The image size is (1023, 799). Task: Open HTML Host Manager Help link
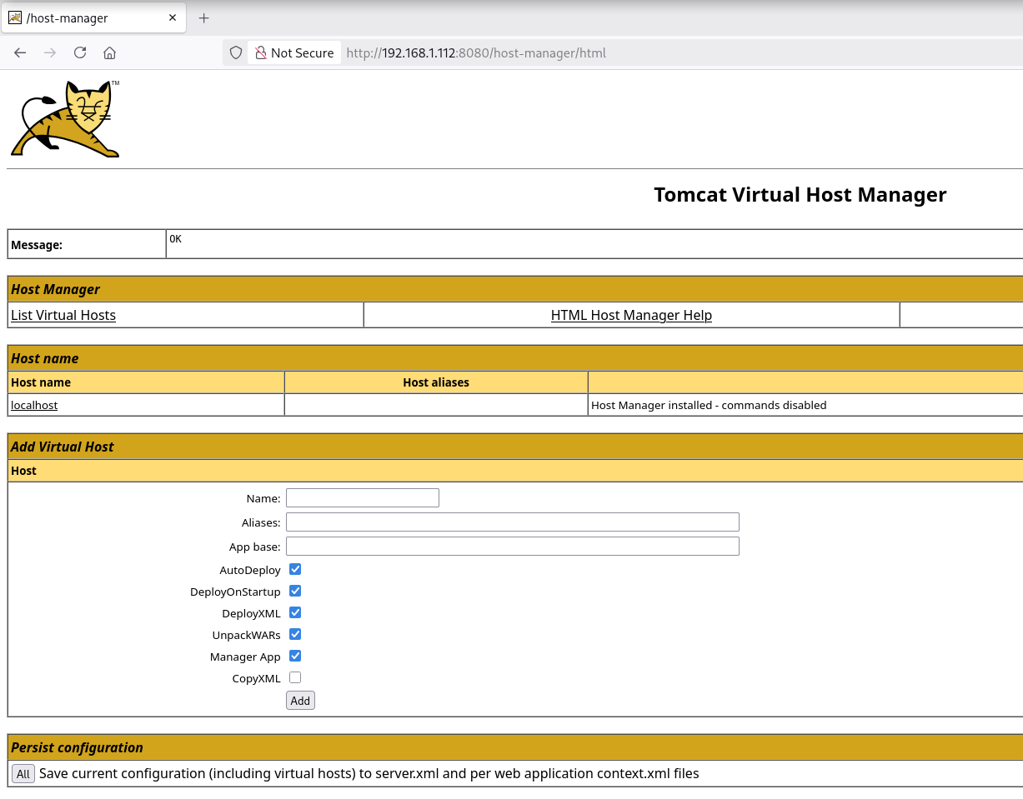point(631,315)
